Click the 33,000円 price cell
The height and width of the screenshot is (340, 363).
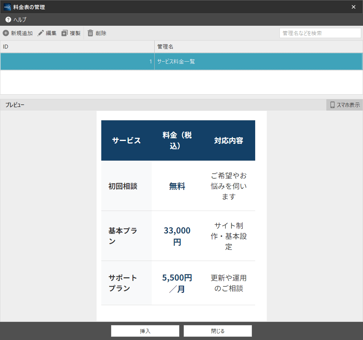[x=177, y=236]
